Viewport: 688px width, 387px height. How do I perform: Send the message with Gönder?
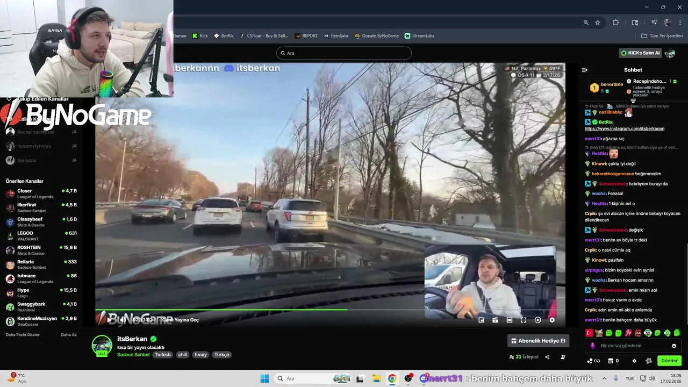(x=669, y=361)
